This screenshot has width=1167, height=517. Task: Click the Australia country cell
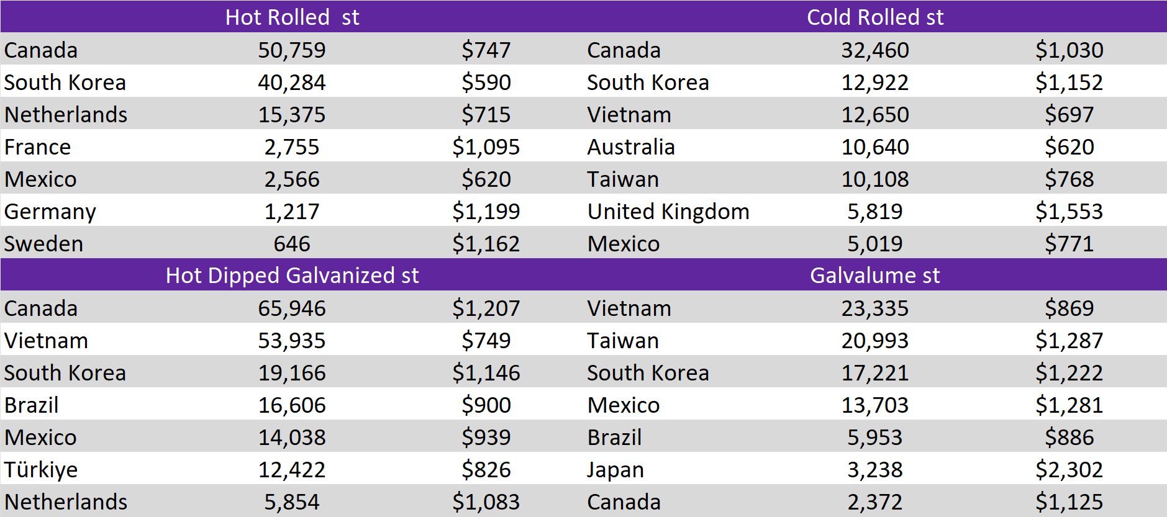click(631, 147)
